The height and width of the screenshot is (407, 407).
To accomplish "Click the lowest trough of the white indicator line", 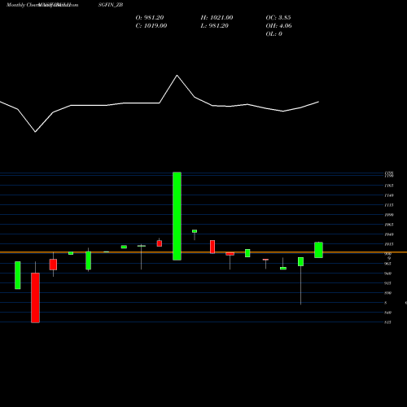I will click(35, 132).
